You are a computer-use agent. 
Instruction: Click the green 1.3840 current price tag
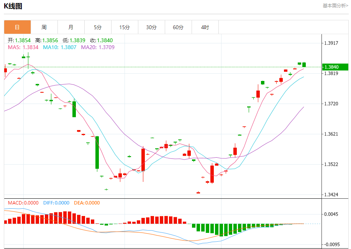coord(335,67)
